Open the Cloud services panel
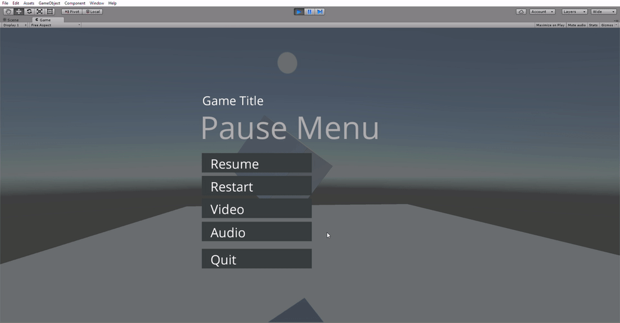Viewport: 620px width, 323px height. click(x=521, y=12)
